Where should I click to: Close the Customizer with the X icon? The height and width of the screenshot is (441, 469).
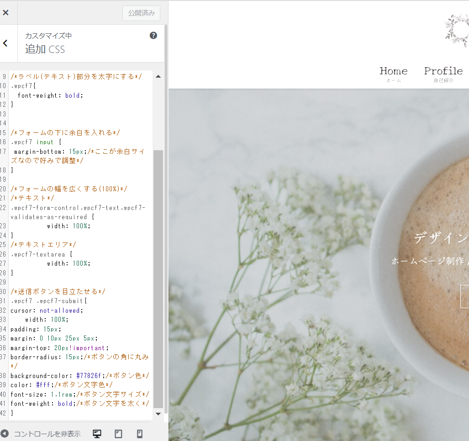(x=6, y=12)
